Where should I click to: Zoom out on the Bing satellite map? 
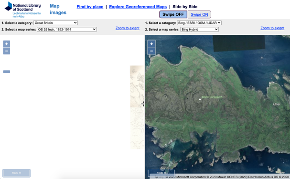click(x=151, y=51)
